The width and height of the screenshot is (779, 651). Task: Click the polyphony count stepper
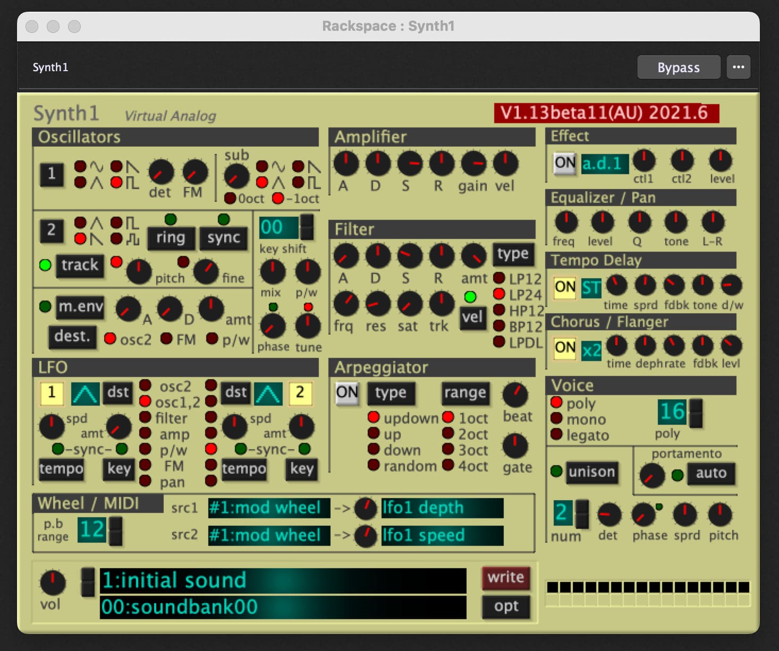click(x=695, y=413)
